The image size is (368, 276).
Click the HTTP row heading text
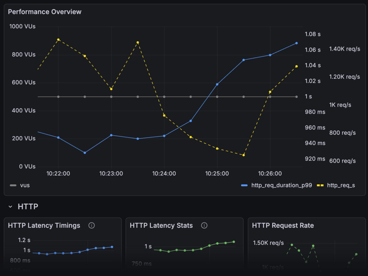28,206
